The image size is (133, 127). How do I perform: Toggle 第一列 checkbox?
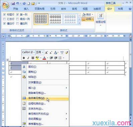click(x=17, y=14)
